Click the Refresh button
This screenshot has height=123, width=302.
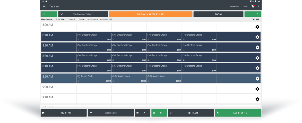[191, 113]
